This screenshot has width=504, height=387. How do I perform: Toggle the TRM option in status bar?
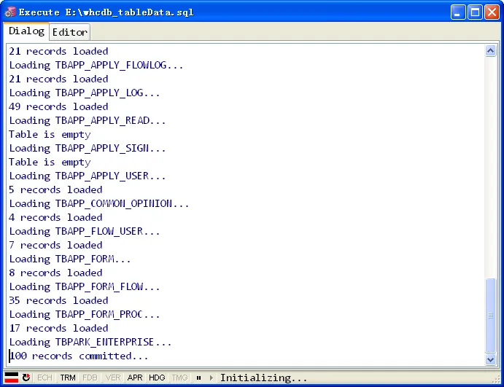pos(68,378)
